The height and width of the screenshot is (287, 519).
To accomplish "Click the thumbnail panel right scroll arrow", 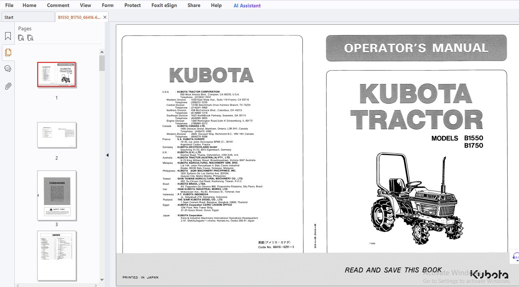I will [x=96, y=285].
